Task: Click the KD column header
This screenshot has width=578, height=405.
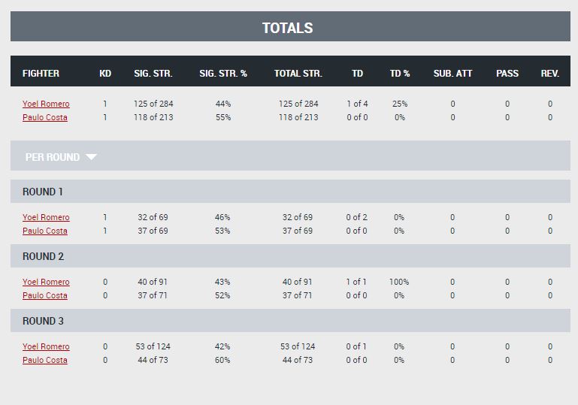Action: pos(105,74)
